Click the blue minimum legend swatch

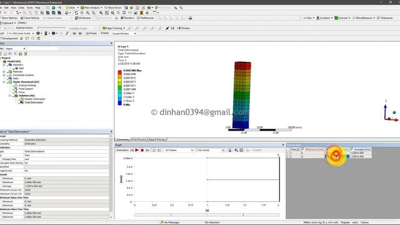(x=119, y=103)
